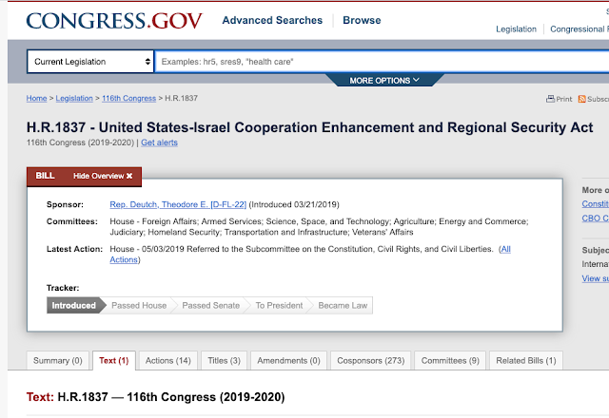The image size is (609, 418).
Task: Open the 116th Congress breadcrumb
Action: coord(129,99)
